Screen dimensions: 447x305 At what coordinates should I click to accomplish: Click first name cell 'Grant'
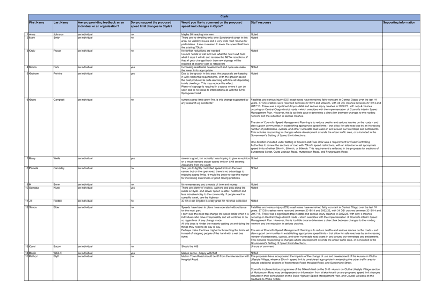33,100
